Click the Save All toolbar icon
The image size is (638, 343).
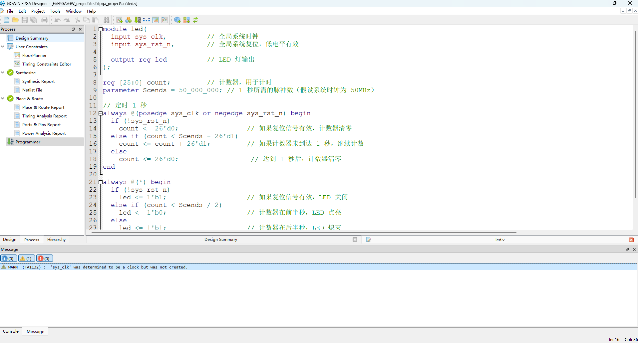34,20
